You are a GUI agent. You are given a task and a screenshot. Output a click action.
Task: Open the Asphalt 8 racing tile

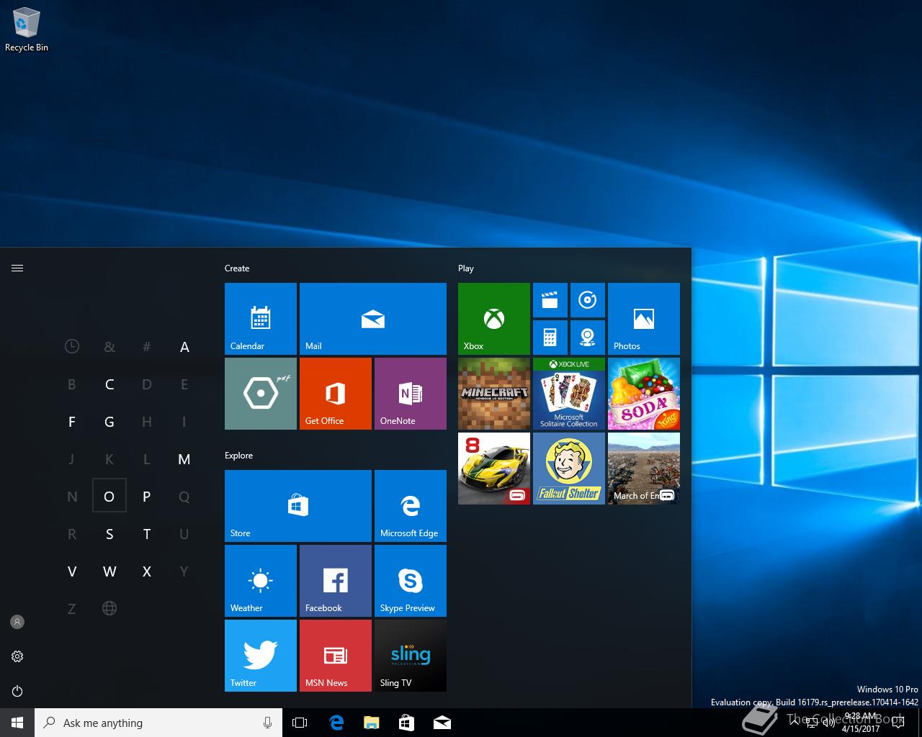494,469
